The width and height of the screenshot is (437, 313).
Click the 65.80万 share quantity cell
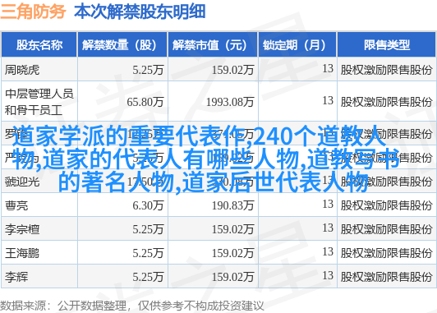[x=145, y=102]
